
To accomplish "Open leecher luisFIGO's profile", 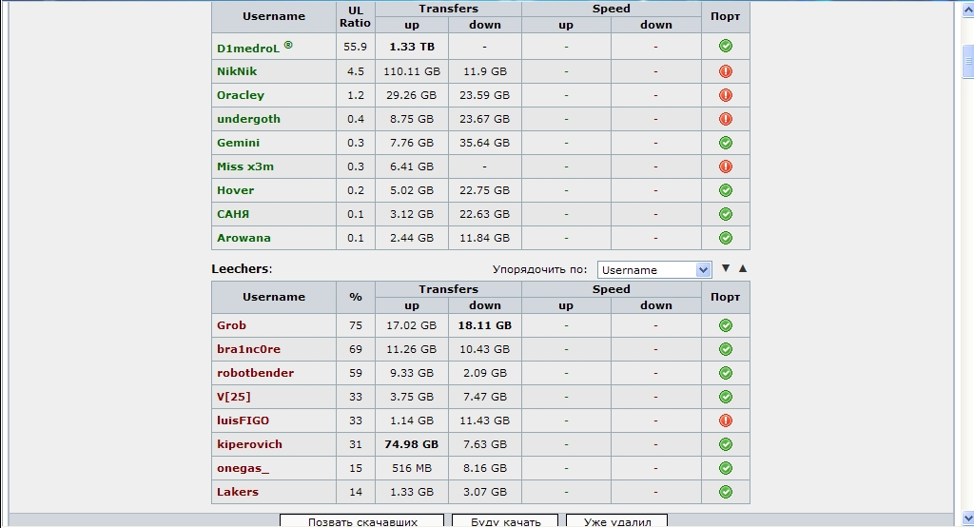I will pyautogui.click(x=243, y=420).
